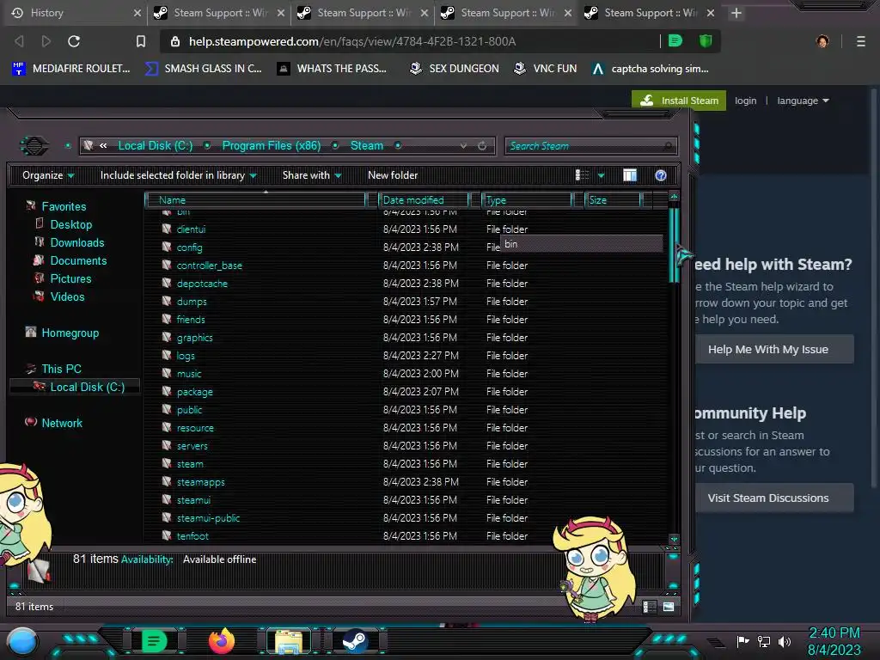
Task: Sort by Size column
Action: 613,199
